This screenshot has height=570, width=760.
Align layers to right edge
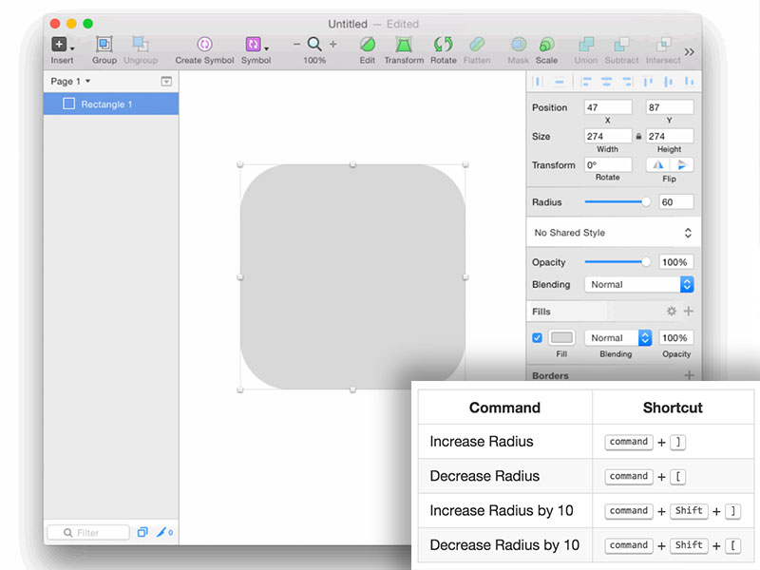(627, 82)
